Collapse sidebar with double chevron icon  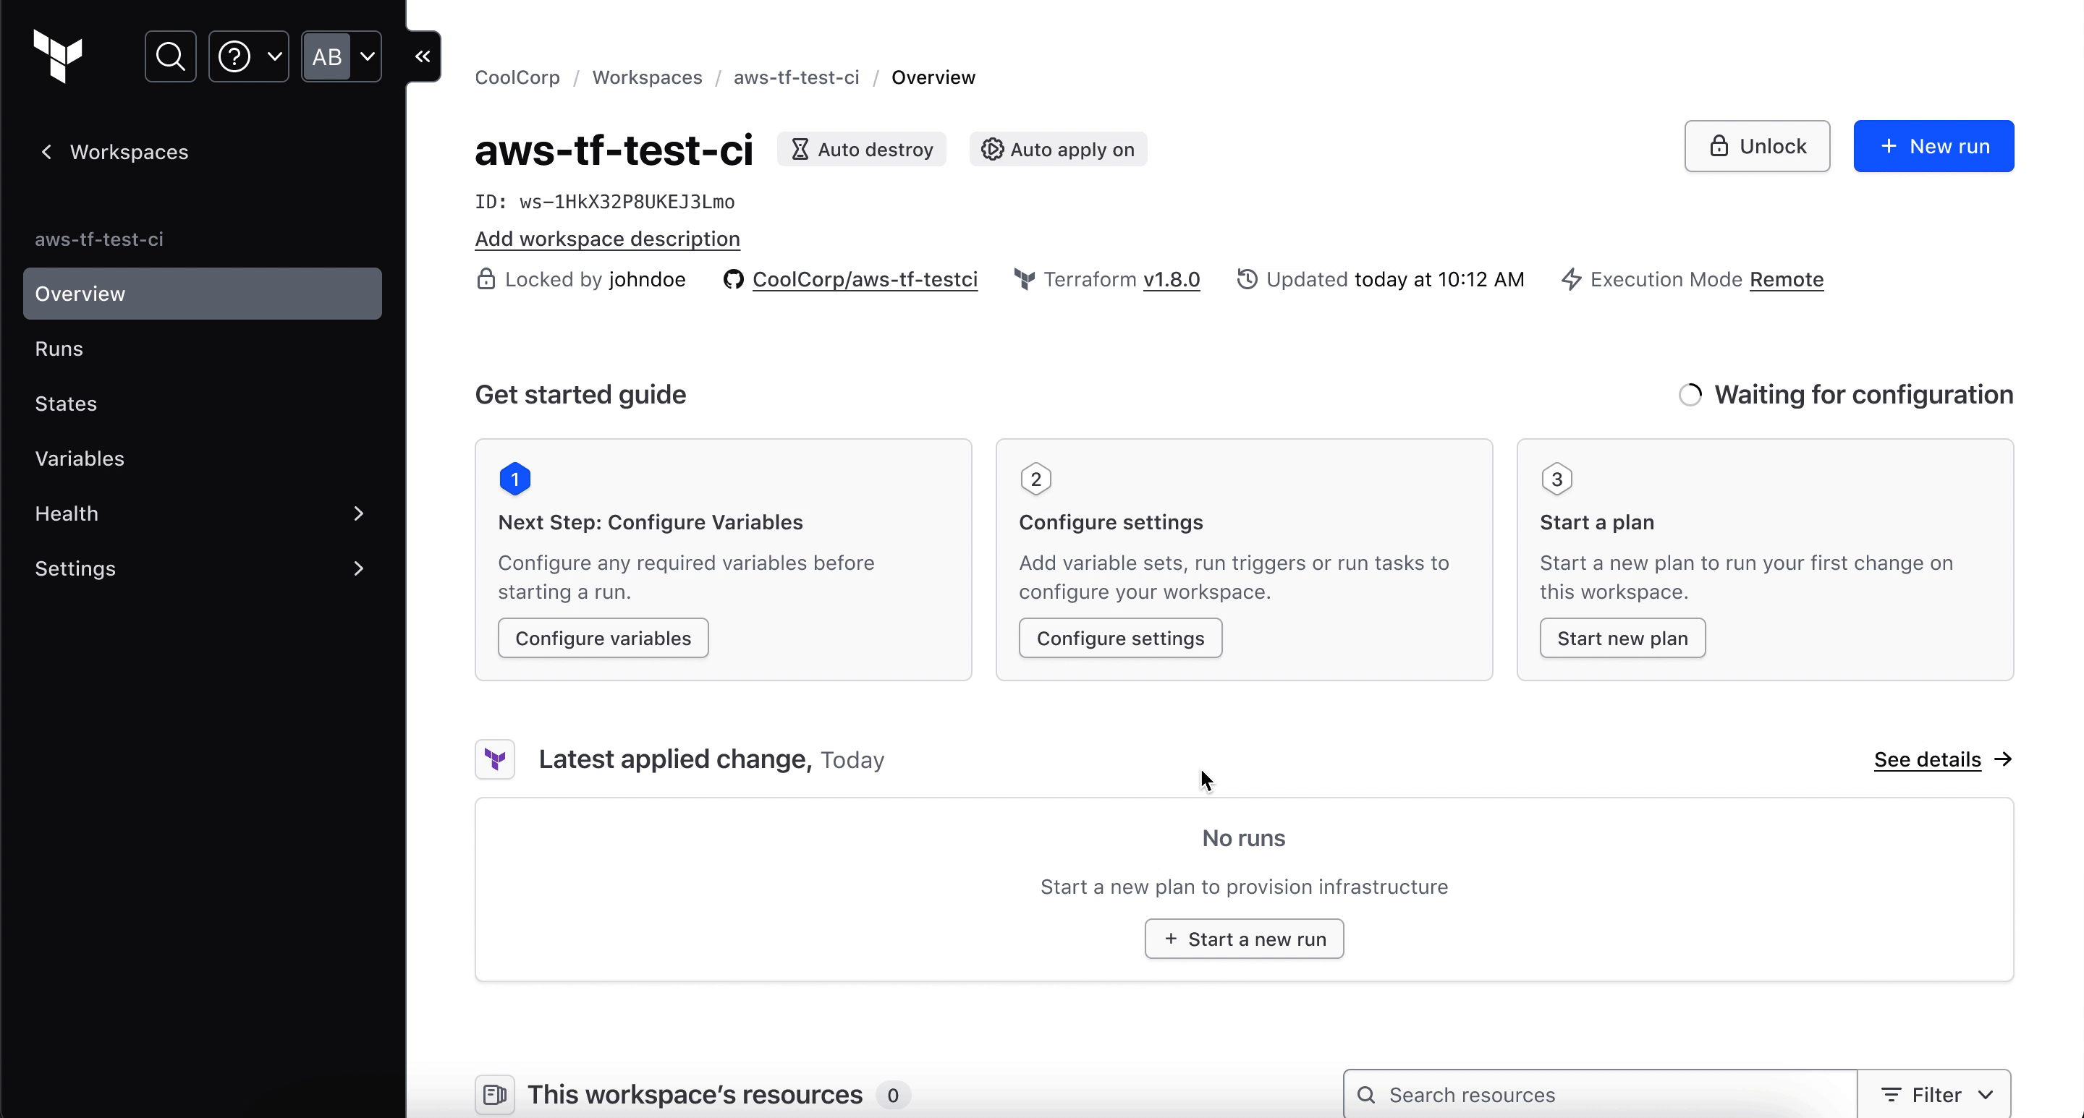[423, 56]
